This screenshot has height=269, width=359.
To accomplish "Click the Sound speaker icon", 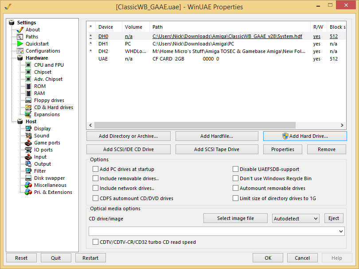I will [28, 136].
